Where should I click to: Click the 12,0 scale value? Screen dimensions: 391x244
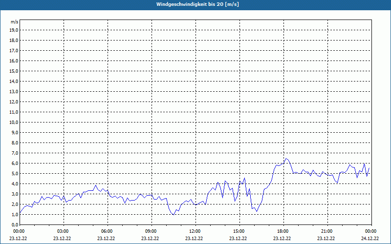(14, 102)
